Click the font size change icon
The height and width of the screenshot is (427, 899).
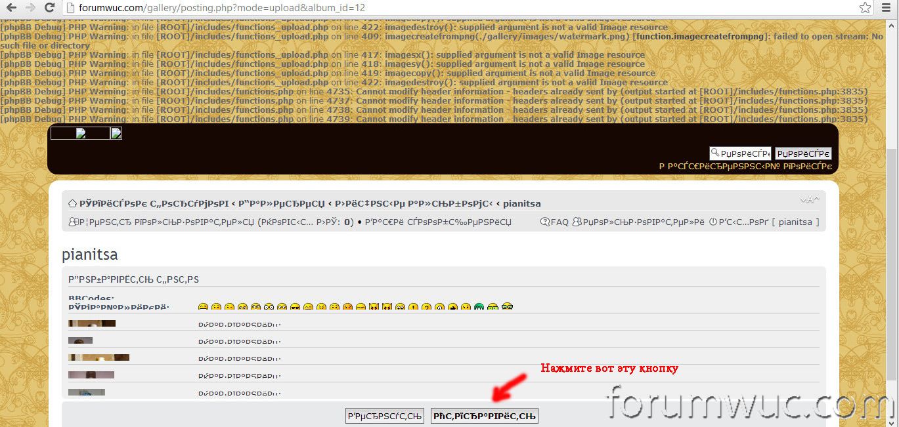click(809, 200)
